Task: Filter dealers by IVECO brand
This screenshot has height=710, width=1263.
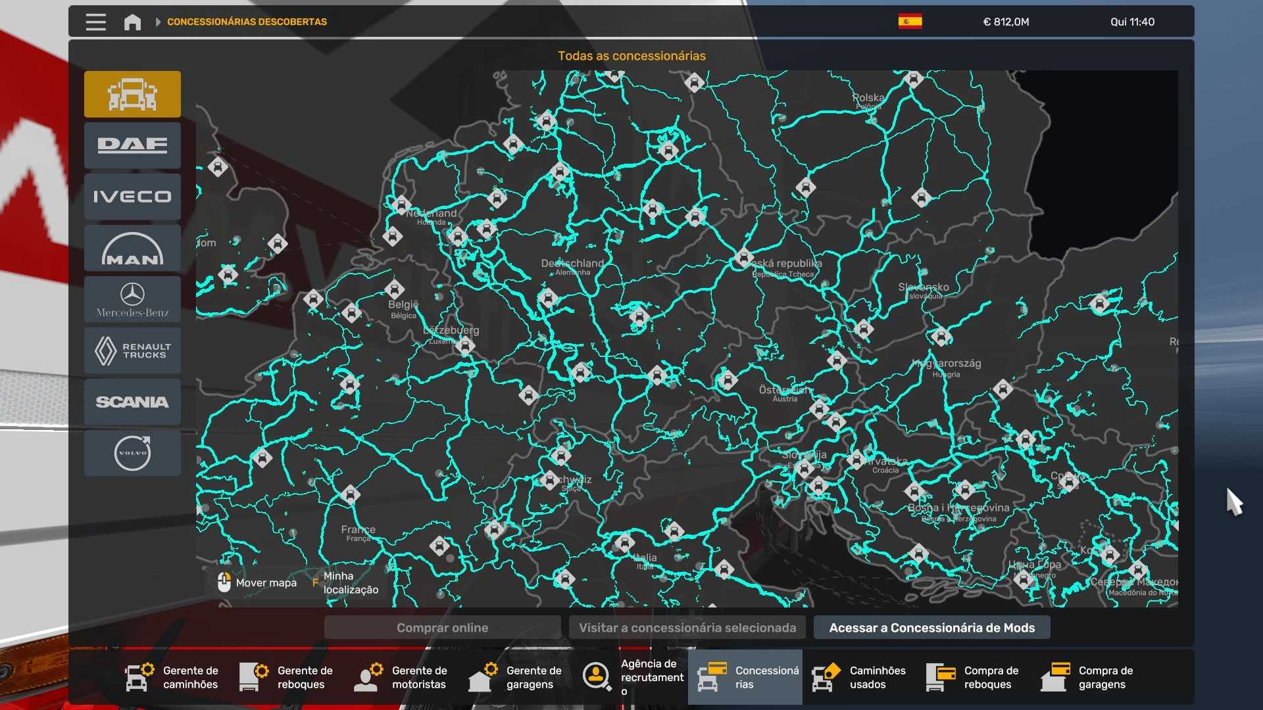Action: click(x=132, y=197)
